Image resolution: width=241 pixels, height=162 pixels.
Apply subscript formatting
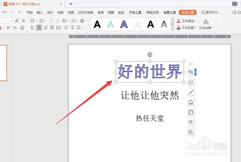click(15, 27)
